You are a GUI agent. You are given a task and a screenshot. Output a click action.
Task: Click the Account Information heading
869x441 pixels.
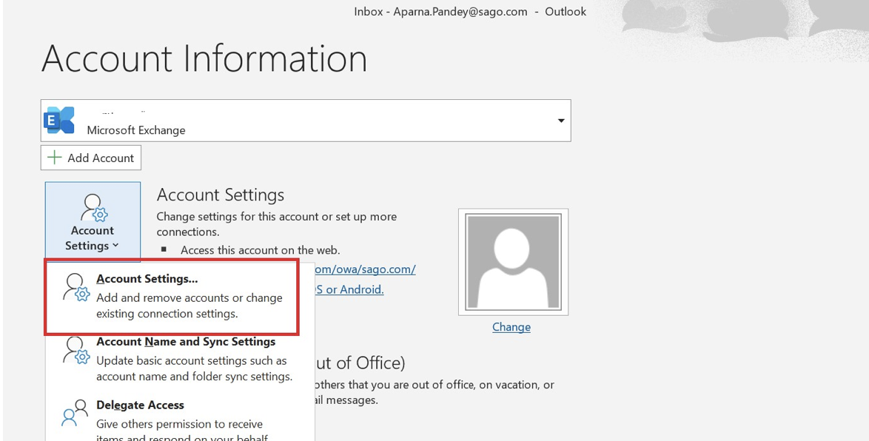coord(204,58)
